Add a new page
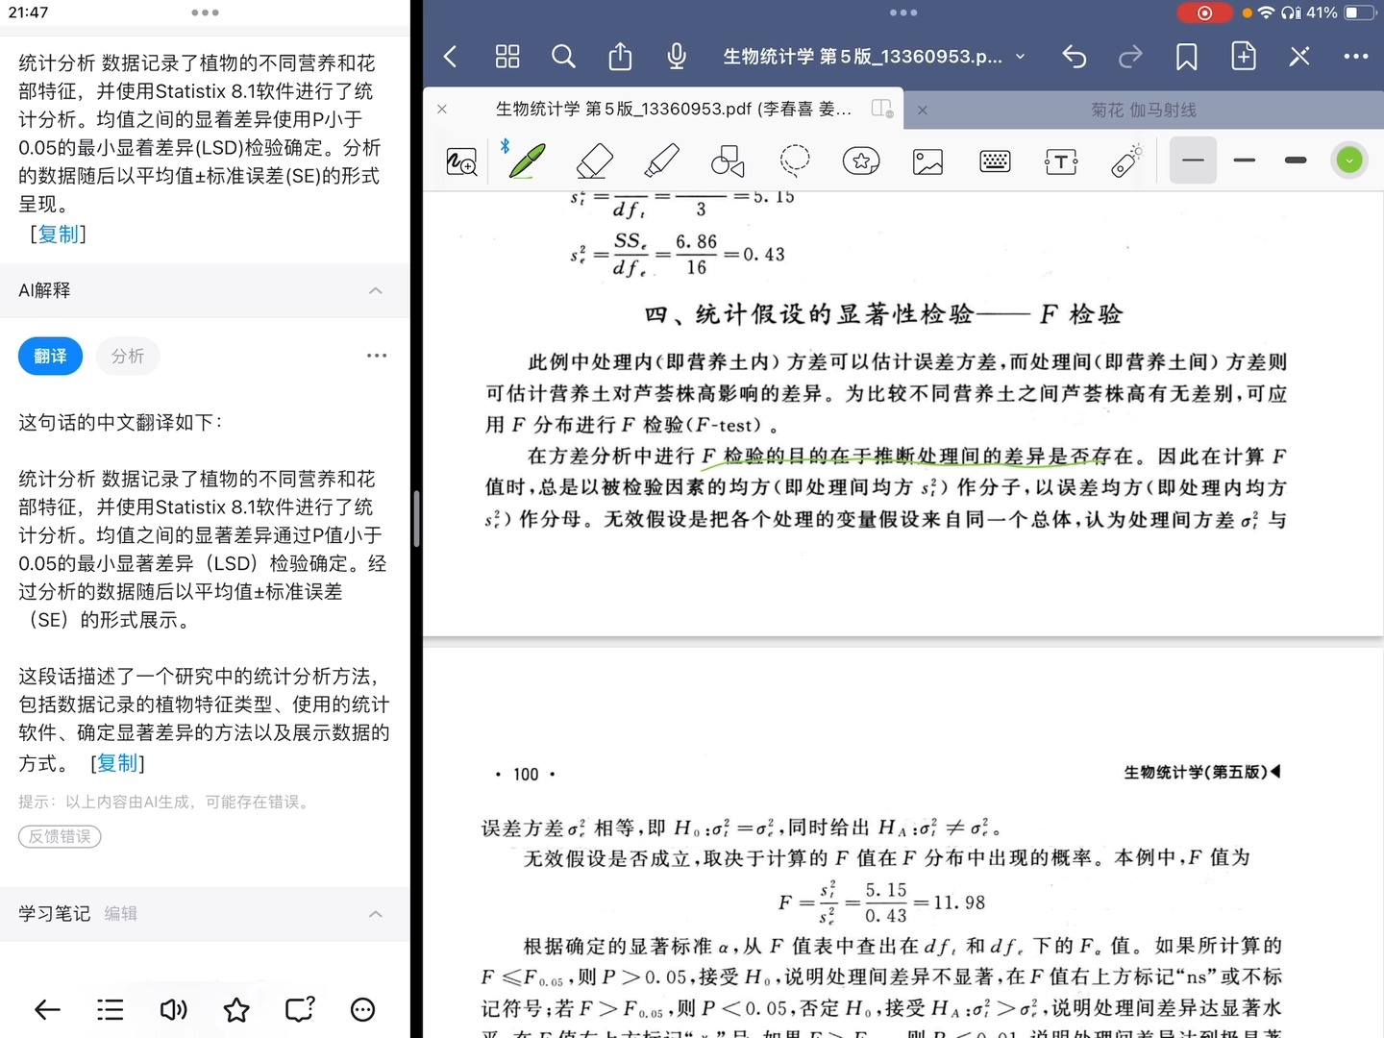 point(1244,57)
